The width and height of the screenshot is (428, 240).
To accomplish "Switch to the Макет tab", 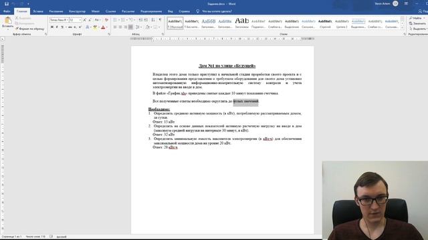I will (x=96, y=11).
